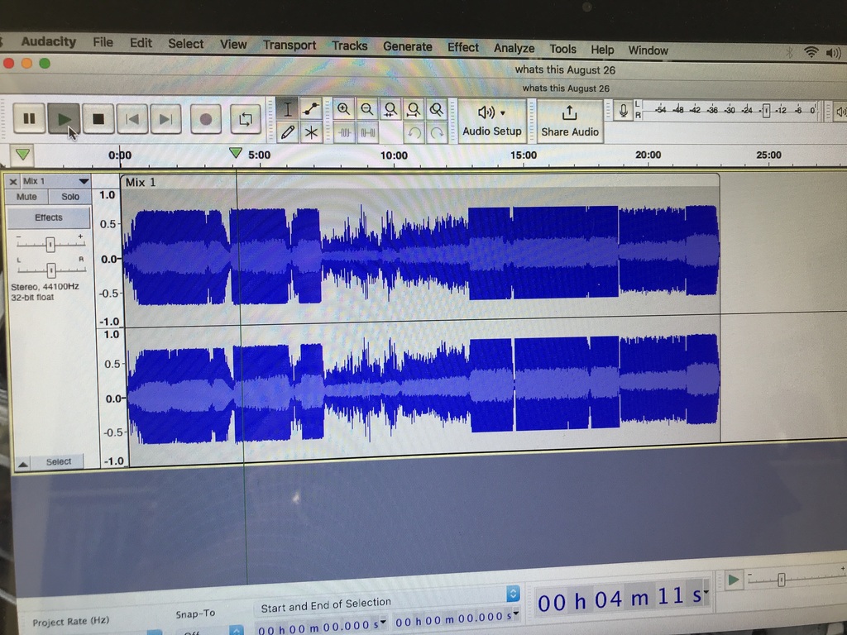Viewport: 847px width, 635px height.
Task: Fit selection to width zoom icon
Action: click(x=390, y=110)
